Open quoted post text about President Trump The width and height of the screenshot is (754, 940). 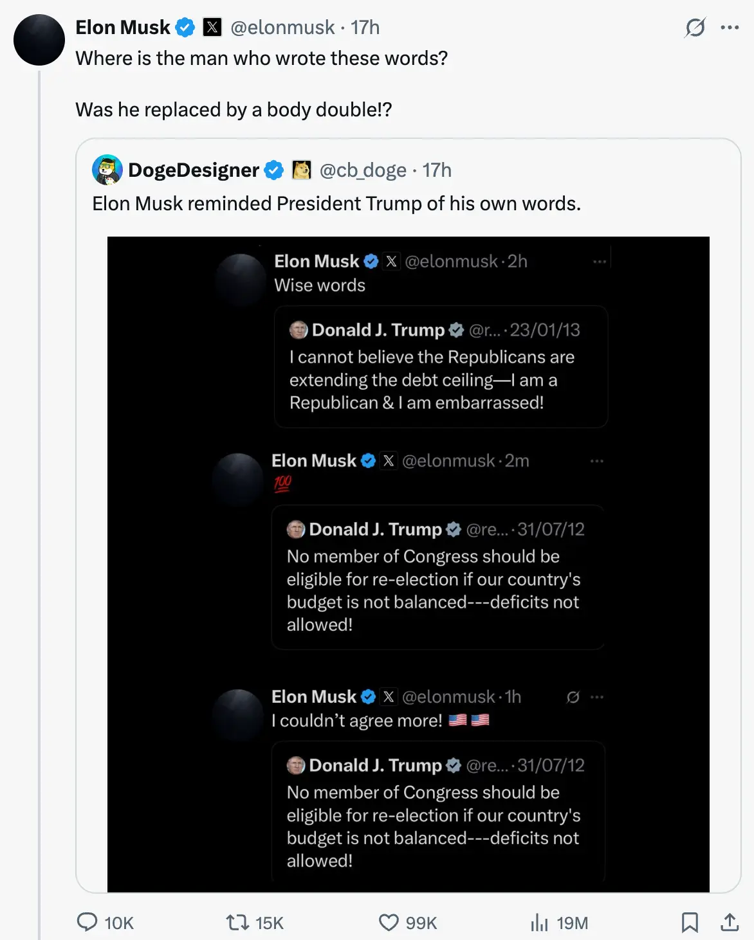tap(336, 204)
